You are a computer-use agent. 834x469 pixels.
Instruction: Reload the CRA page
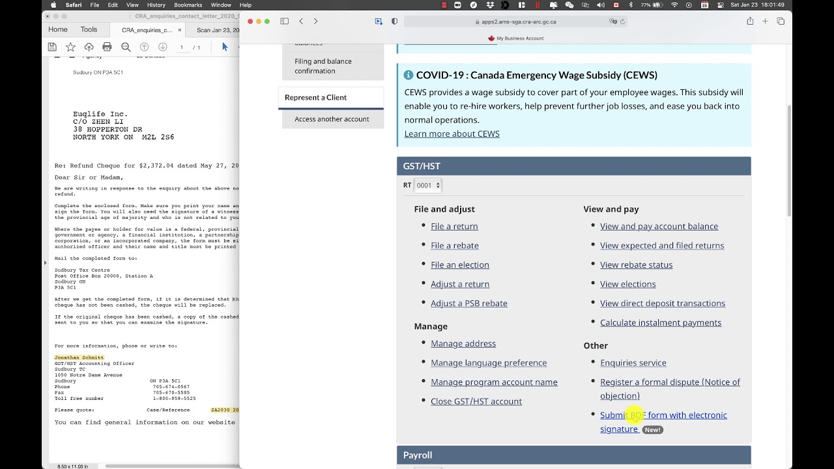pos(622,21)
